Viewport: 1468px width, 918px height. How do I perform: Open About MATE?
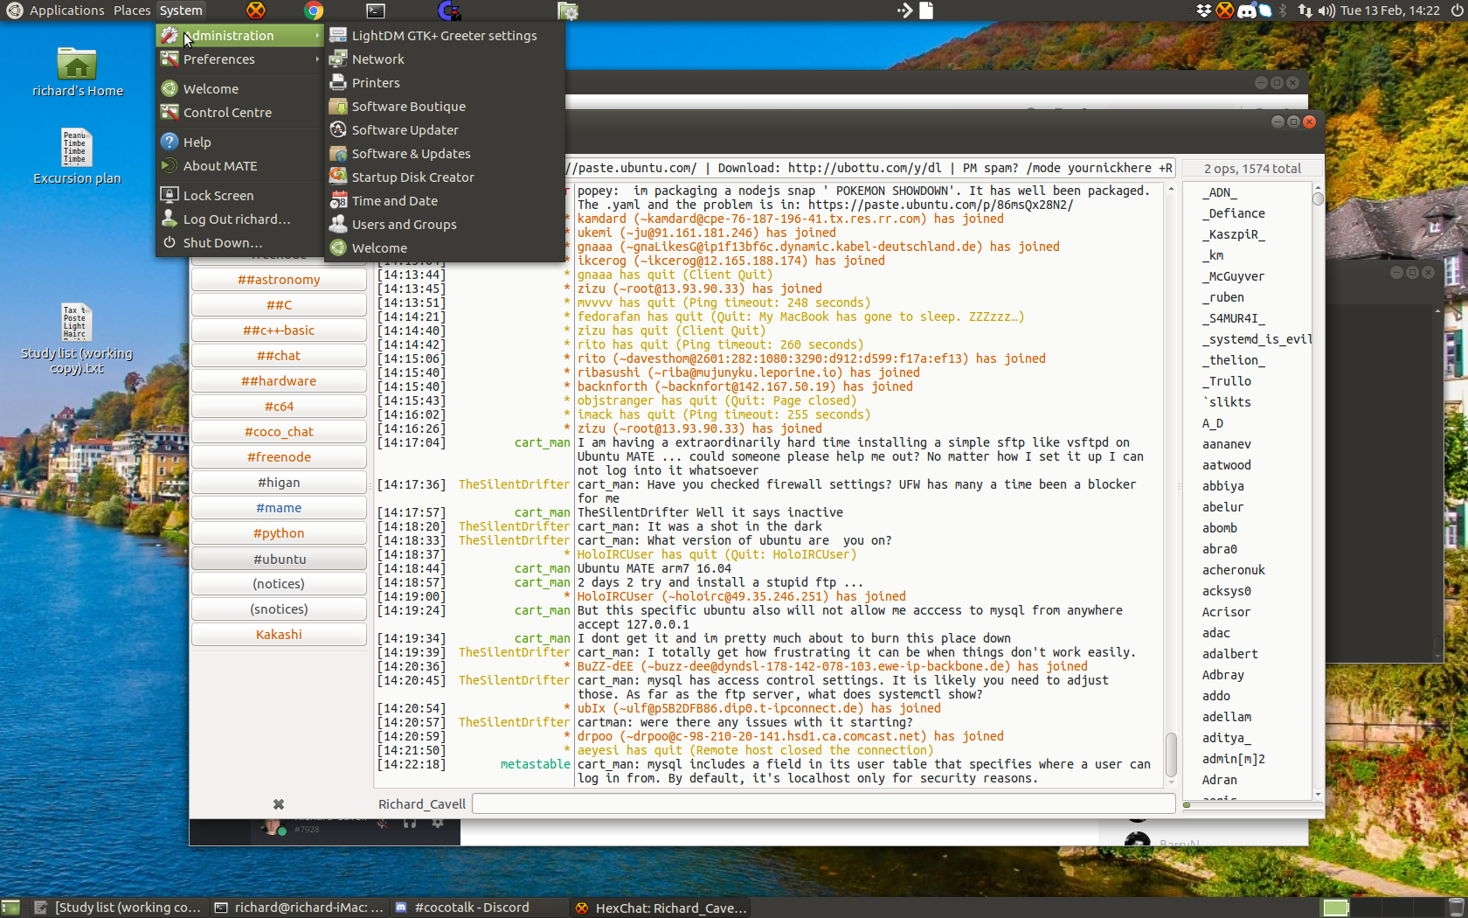(x=239, y=166)
